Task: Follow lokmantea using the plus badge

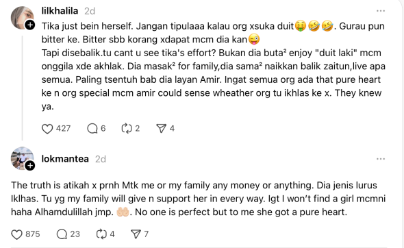Action: coord(30,166)
